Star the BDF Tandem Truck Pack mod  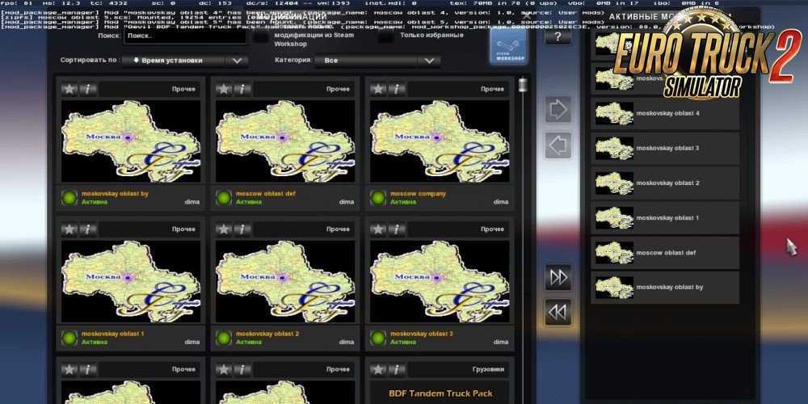click(378, 369)
